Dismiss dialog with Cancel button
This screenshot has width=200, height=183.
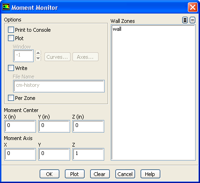click(x=125, y=174)
